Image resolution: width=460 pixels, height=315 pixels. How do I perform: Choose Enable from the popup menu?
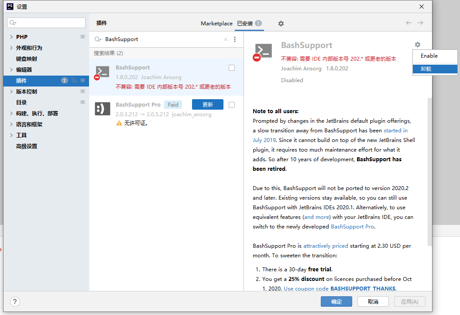tap(435, 56)
